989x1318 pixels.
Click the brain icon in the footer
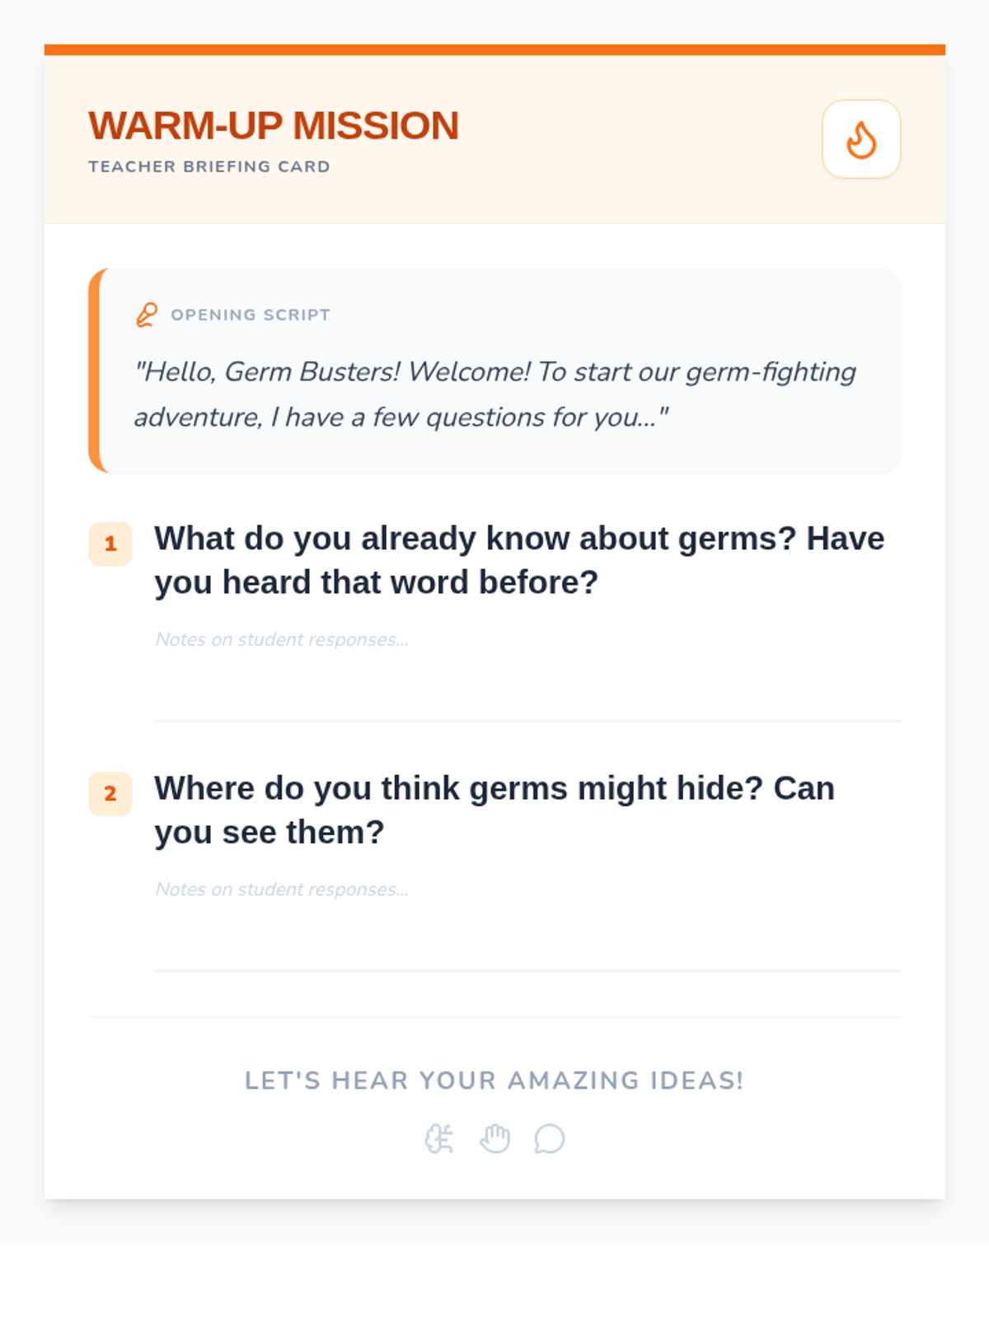tap(439, 1139)
